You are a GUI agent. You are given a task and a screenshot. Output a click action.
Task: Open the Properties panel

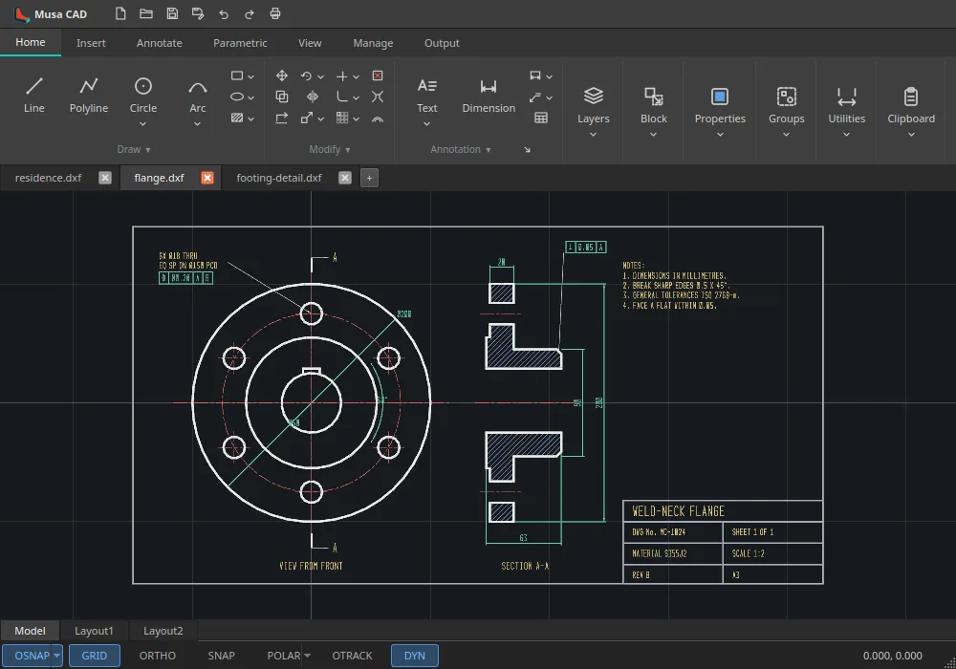[720, 112]
